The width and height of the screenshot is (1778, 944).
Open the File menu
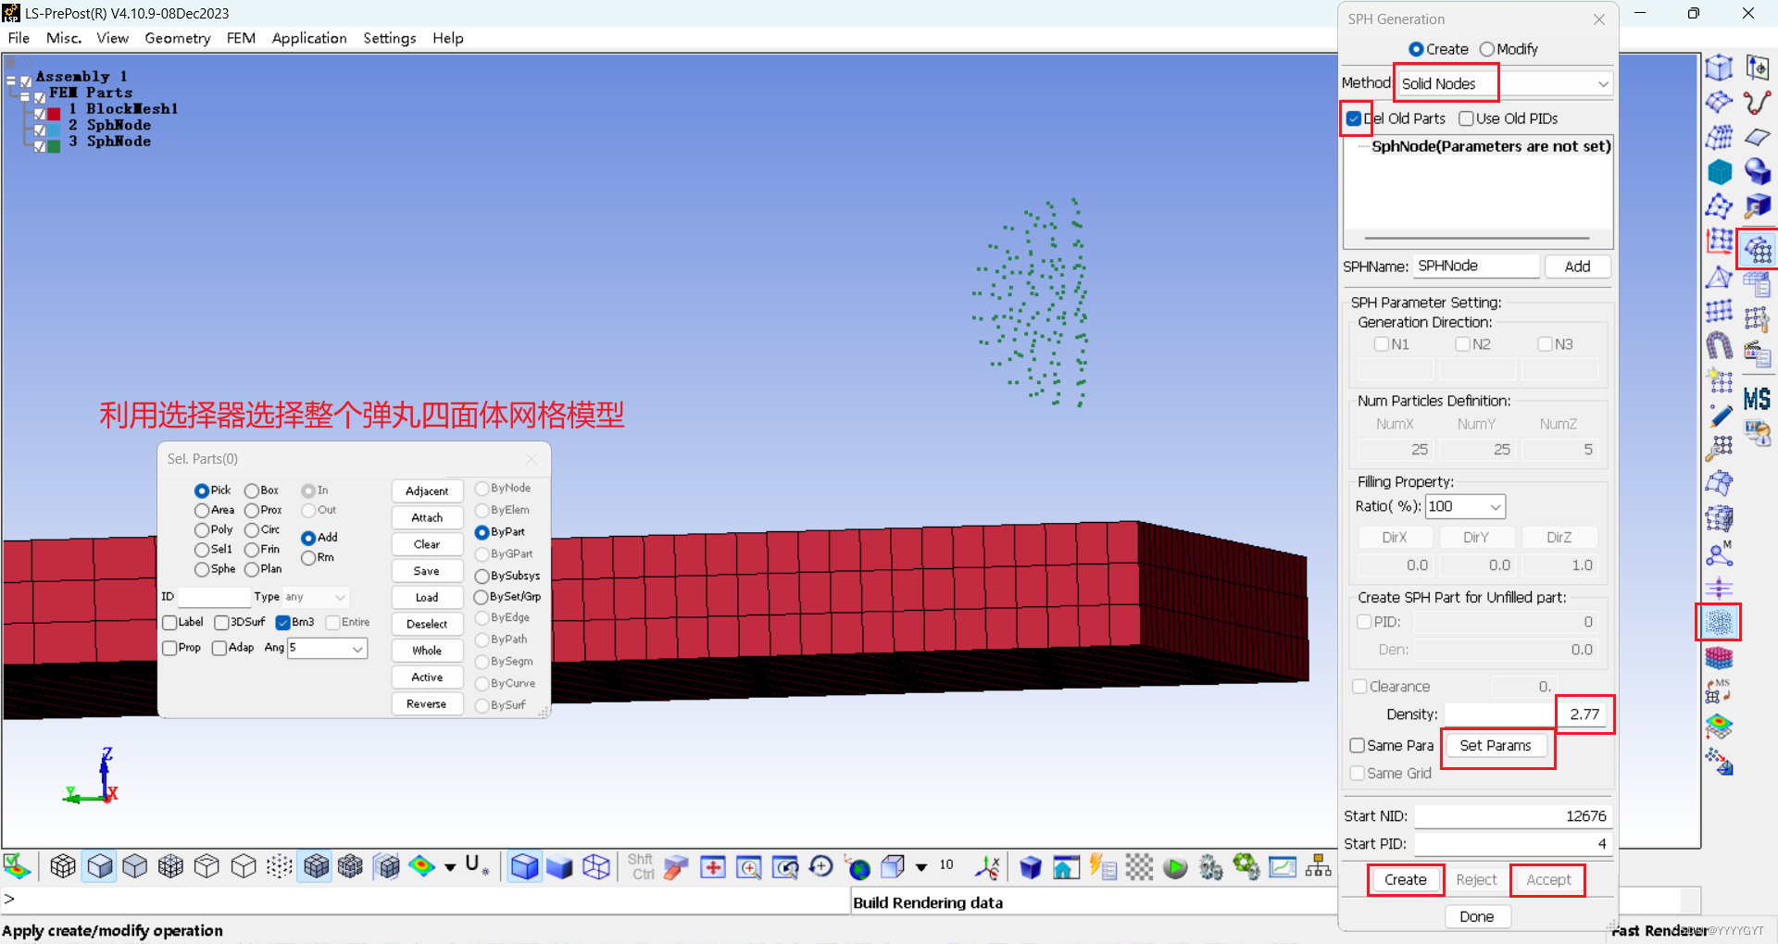(19, 38)
